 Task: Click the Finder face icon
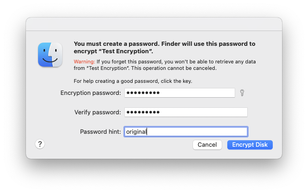click(x=50, y=55)
